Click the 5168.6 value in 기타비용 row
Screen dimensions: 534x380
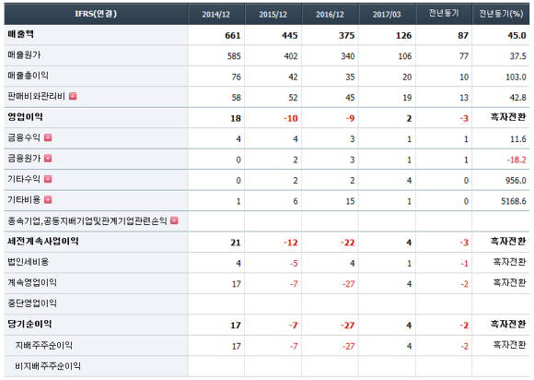(514, 201)
